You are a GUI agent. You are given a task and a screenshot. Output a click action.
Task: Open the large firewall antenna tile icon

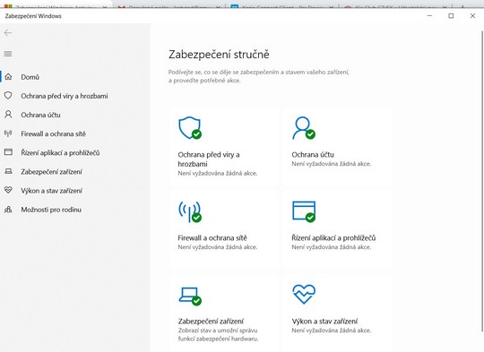[190, 211]
